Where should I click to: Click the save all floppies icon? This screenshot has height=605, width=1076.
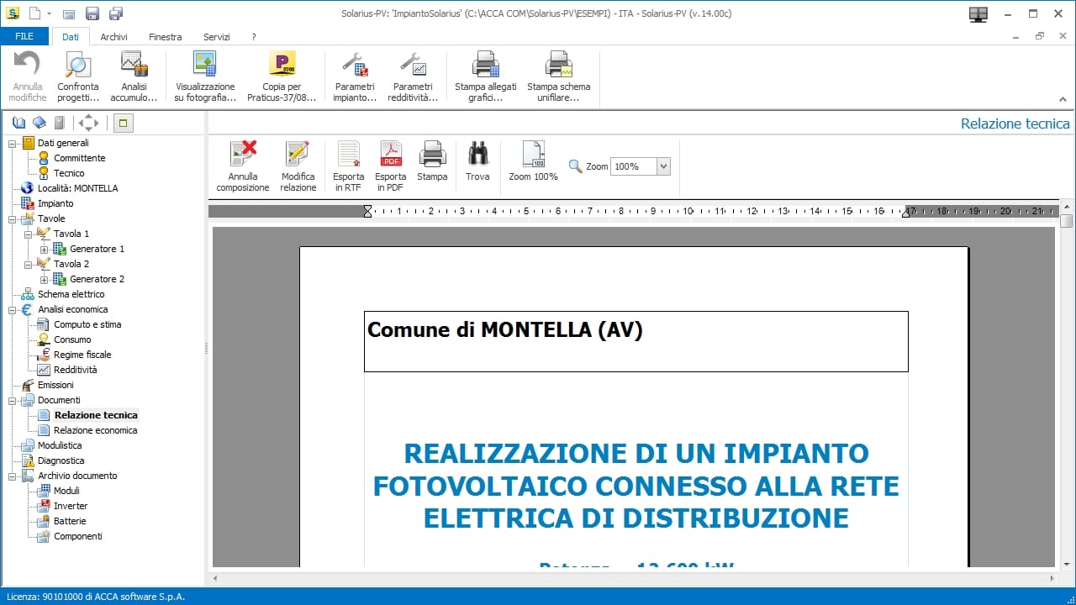pyautogui.click(x=116, y=13)
